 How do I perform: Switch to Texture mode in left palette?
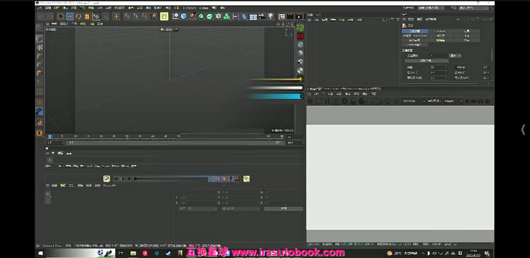39,47
